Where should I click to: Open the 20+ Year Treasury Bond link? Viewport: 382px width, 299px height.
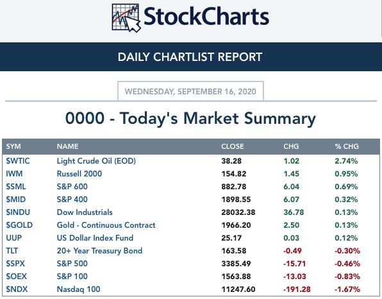point(99,251)
